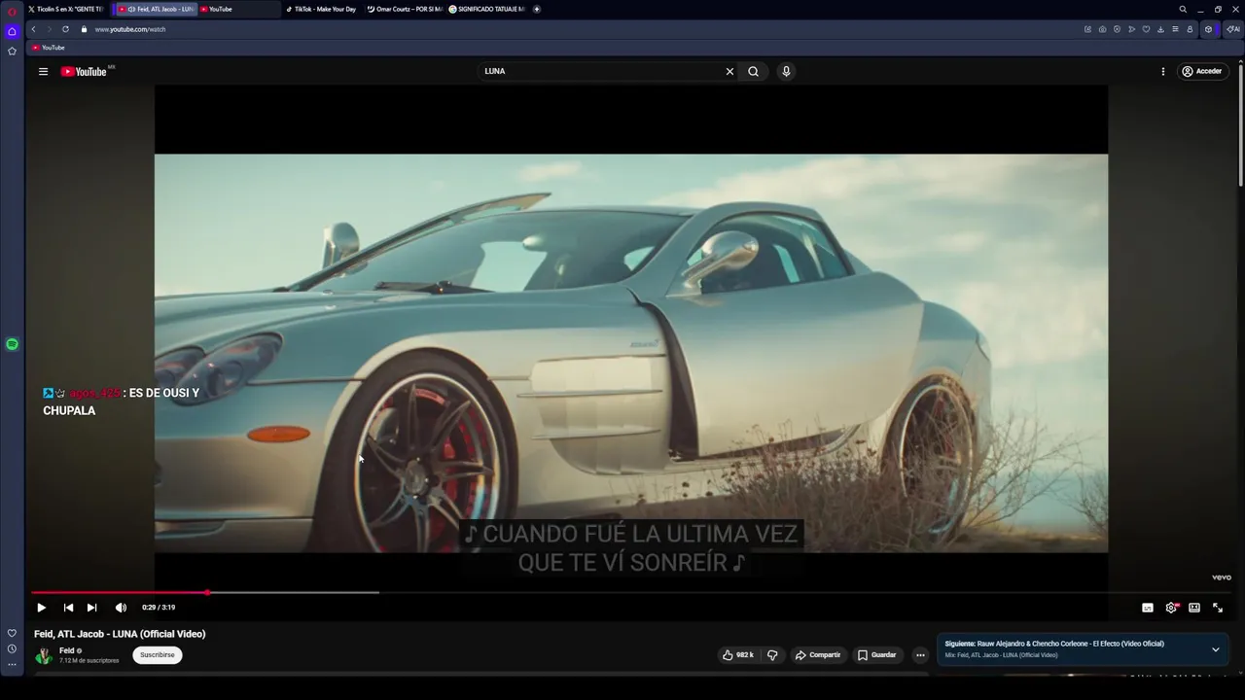1245x700 pixels.
Task: Reload the current page
Action: point(65,29)
